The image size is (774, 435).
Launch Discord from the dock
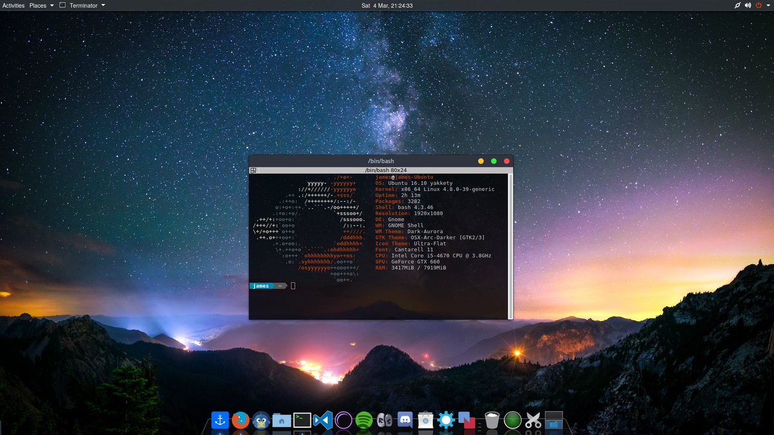(405, 421)
